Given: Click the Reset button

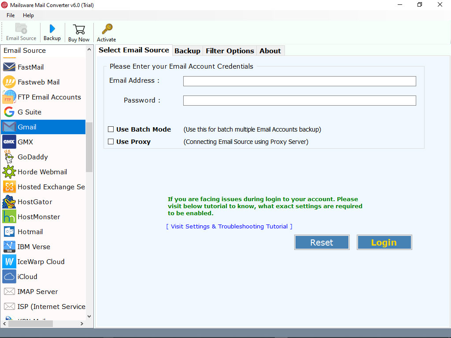Looking at the screenshot, I should pos(322,242).
